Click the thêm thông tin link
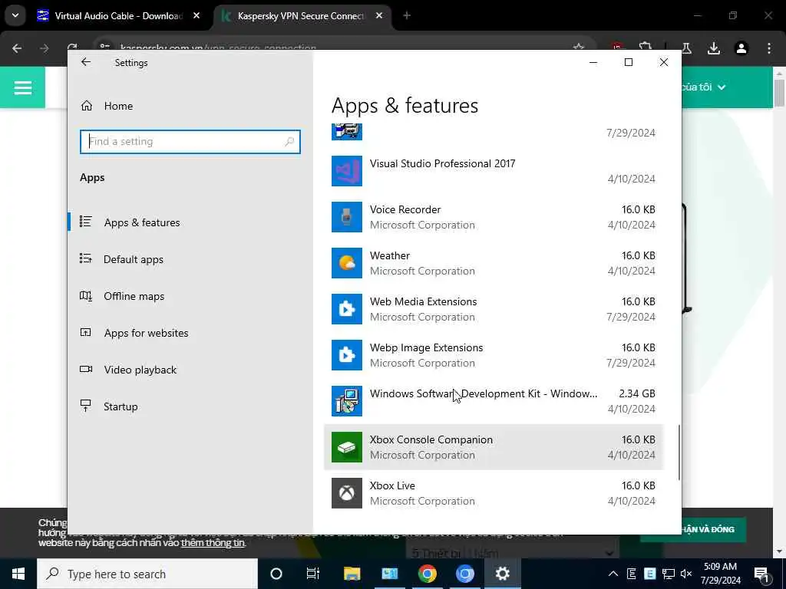 coord(213,543)
